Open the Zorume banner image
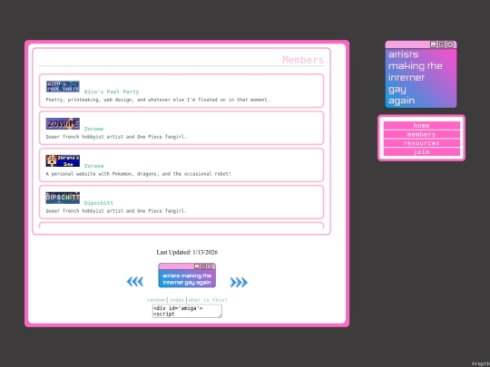This screenshot has width=490, height=367. tap(63, 123)
